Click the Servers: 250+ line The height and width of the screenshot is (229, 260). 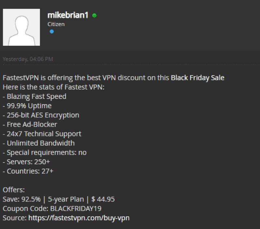tap(26, 162)
